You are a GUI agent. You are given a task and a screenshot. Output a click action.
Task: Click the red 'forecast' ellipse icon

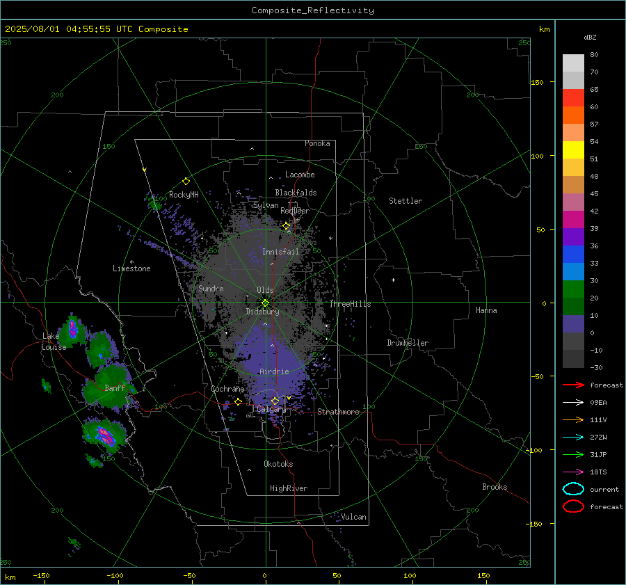point(573,506)
